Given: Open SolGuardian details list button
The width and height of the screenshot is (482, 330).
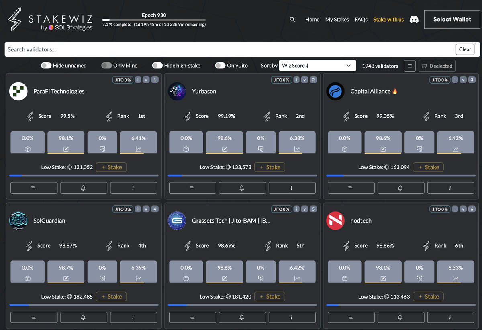Looking at the screenshot, I should tap(34, 318).
